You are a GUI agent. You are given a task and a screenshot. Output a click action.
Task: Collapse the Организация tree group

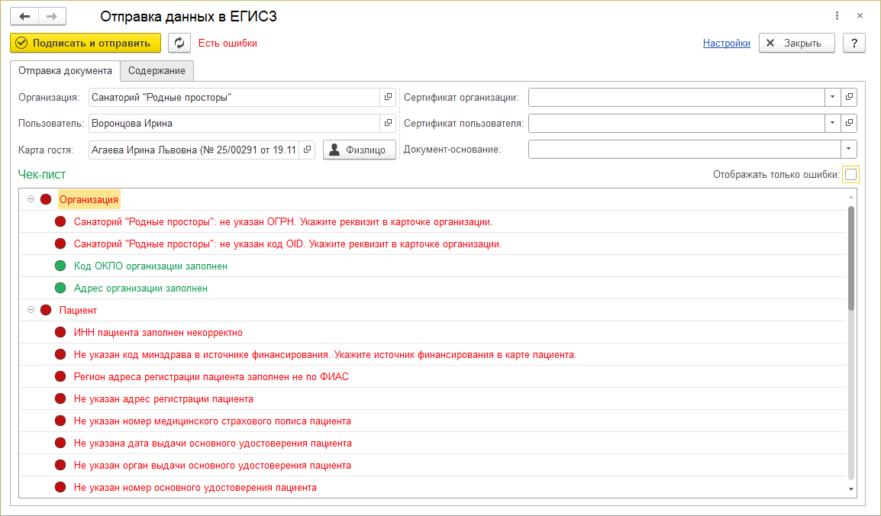click(31, 199)
